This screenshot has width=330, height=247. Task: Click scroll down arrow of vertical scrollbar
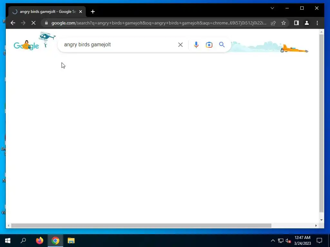[x=321, y=220]
